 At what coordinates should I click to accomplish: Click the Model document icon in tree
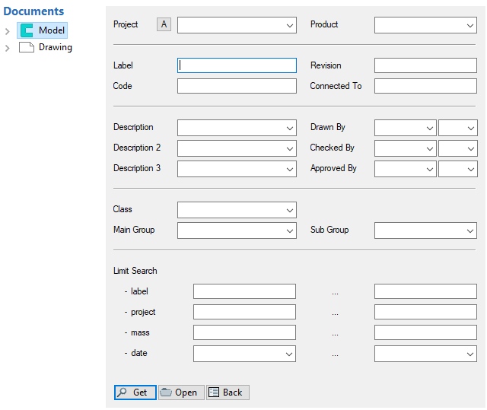(27, 30)
